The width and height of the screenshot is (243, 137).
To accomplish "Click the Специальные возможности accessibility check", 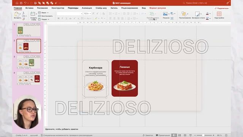I will coord(67,135).
